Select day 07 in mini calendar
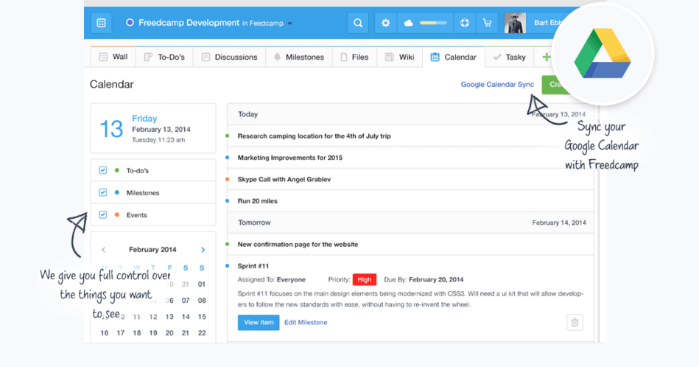This screenshot has width=699, height=367. click(186, 301)
